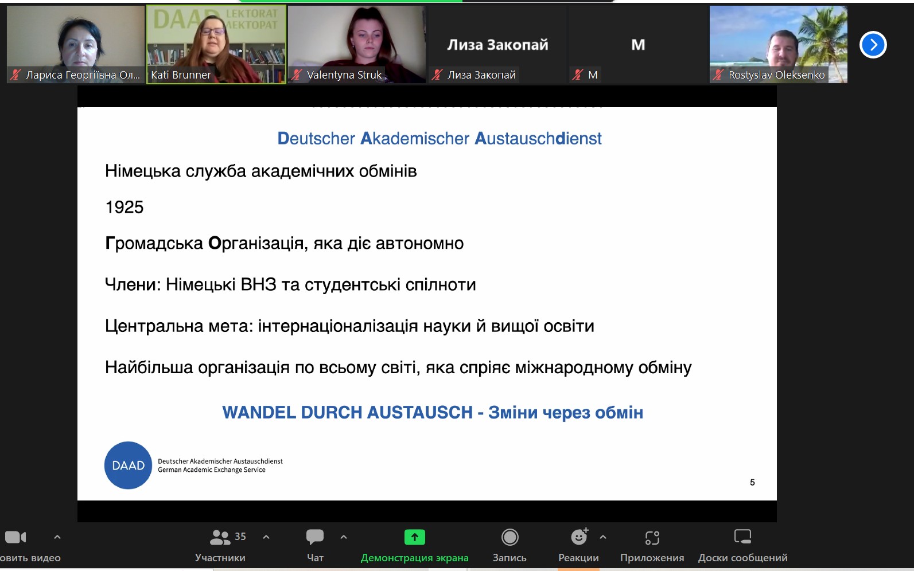This screenshot has width=914, height=571.
Task: Click 'Громадська Організація' line on slide
Action: click(284, 243)
